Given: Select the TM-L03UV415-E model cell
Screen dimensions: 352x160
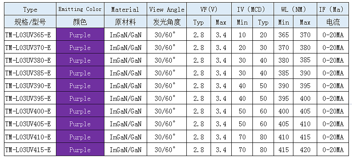Looking at the screenshot, I should click(30, 149).
